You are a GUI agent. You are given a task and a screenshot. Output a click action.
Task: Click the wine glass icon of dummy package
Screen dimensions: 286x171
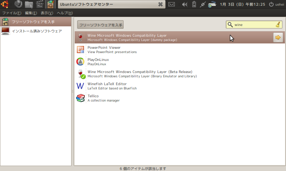click(80, 37)
